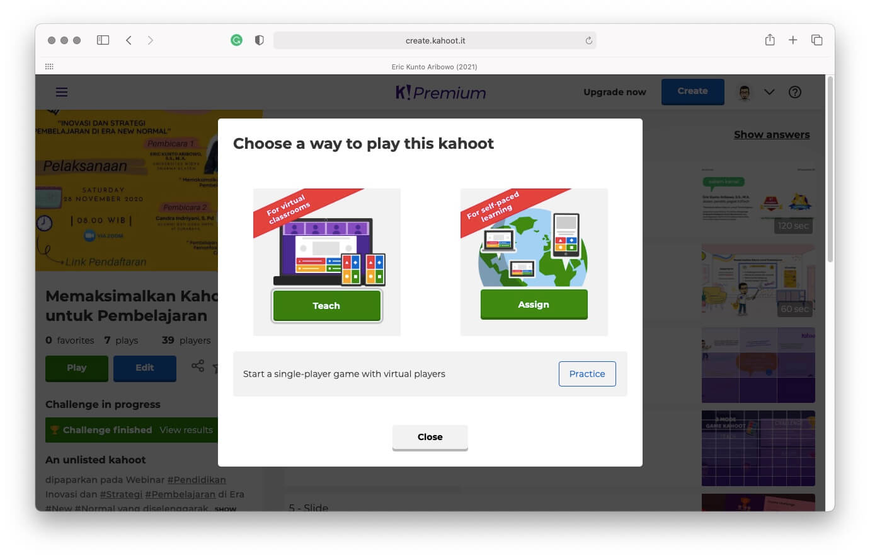Click the Show answers link
This screenshot has height=558, width=870.
(772, 134)
